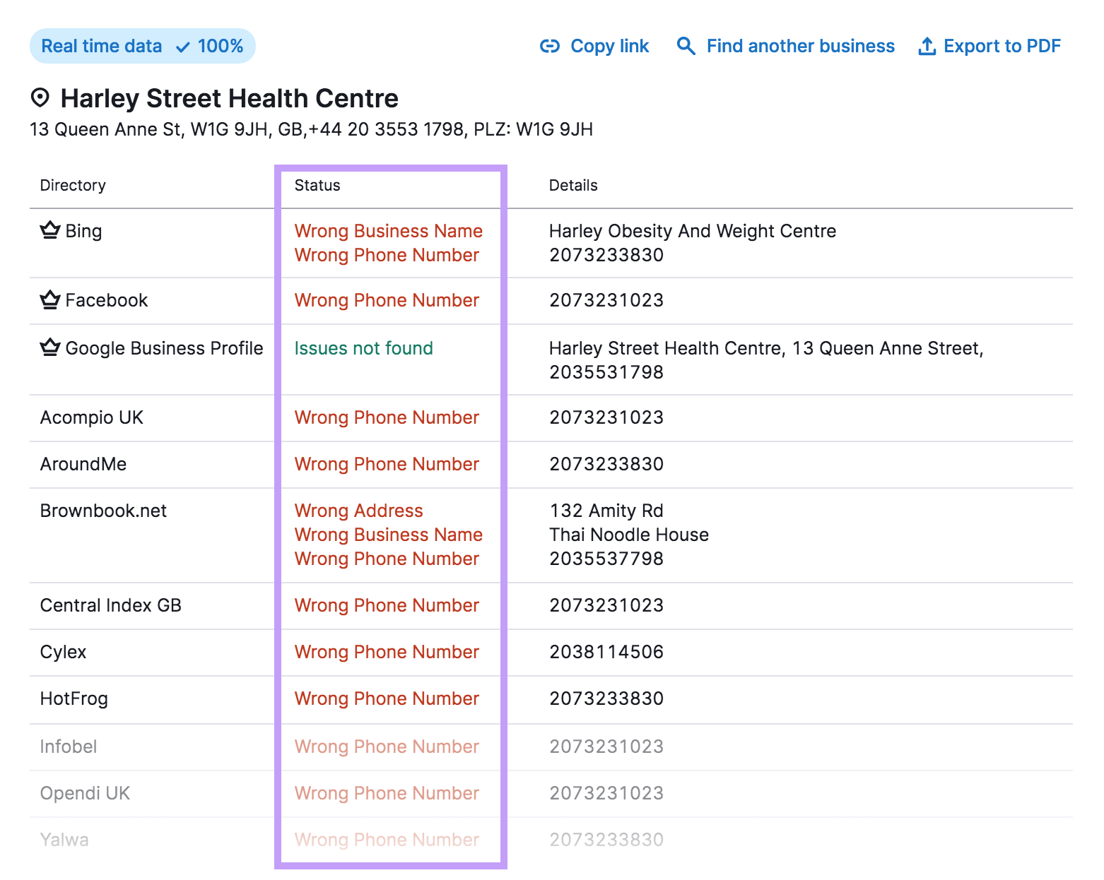Click the Status column header
This screenshot has width=1104, height=880.
pos(317,185)
